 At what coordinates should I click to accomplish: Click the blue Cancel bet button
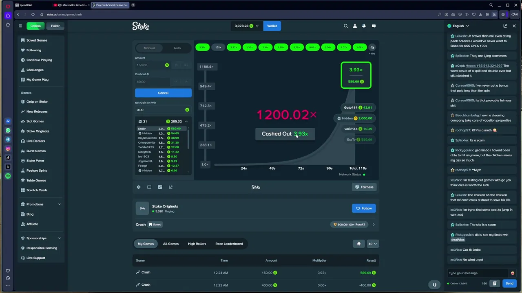[x=163, y=93]
